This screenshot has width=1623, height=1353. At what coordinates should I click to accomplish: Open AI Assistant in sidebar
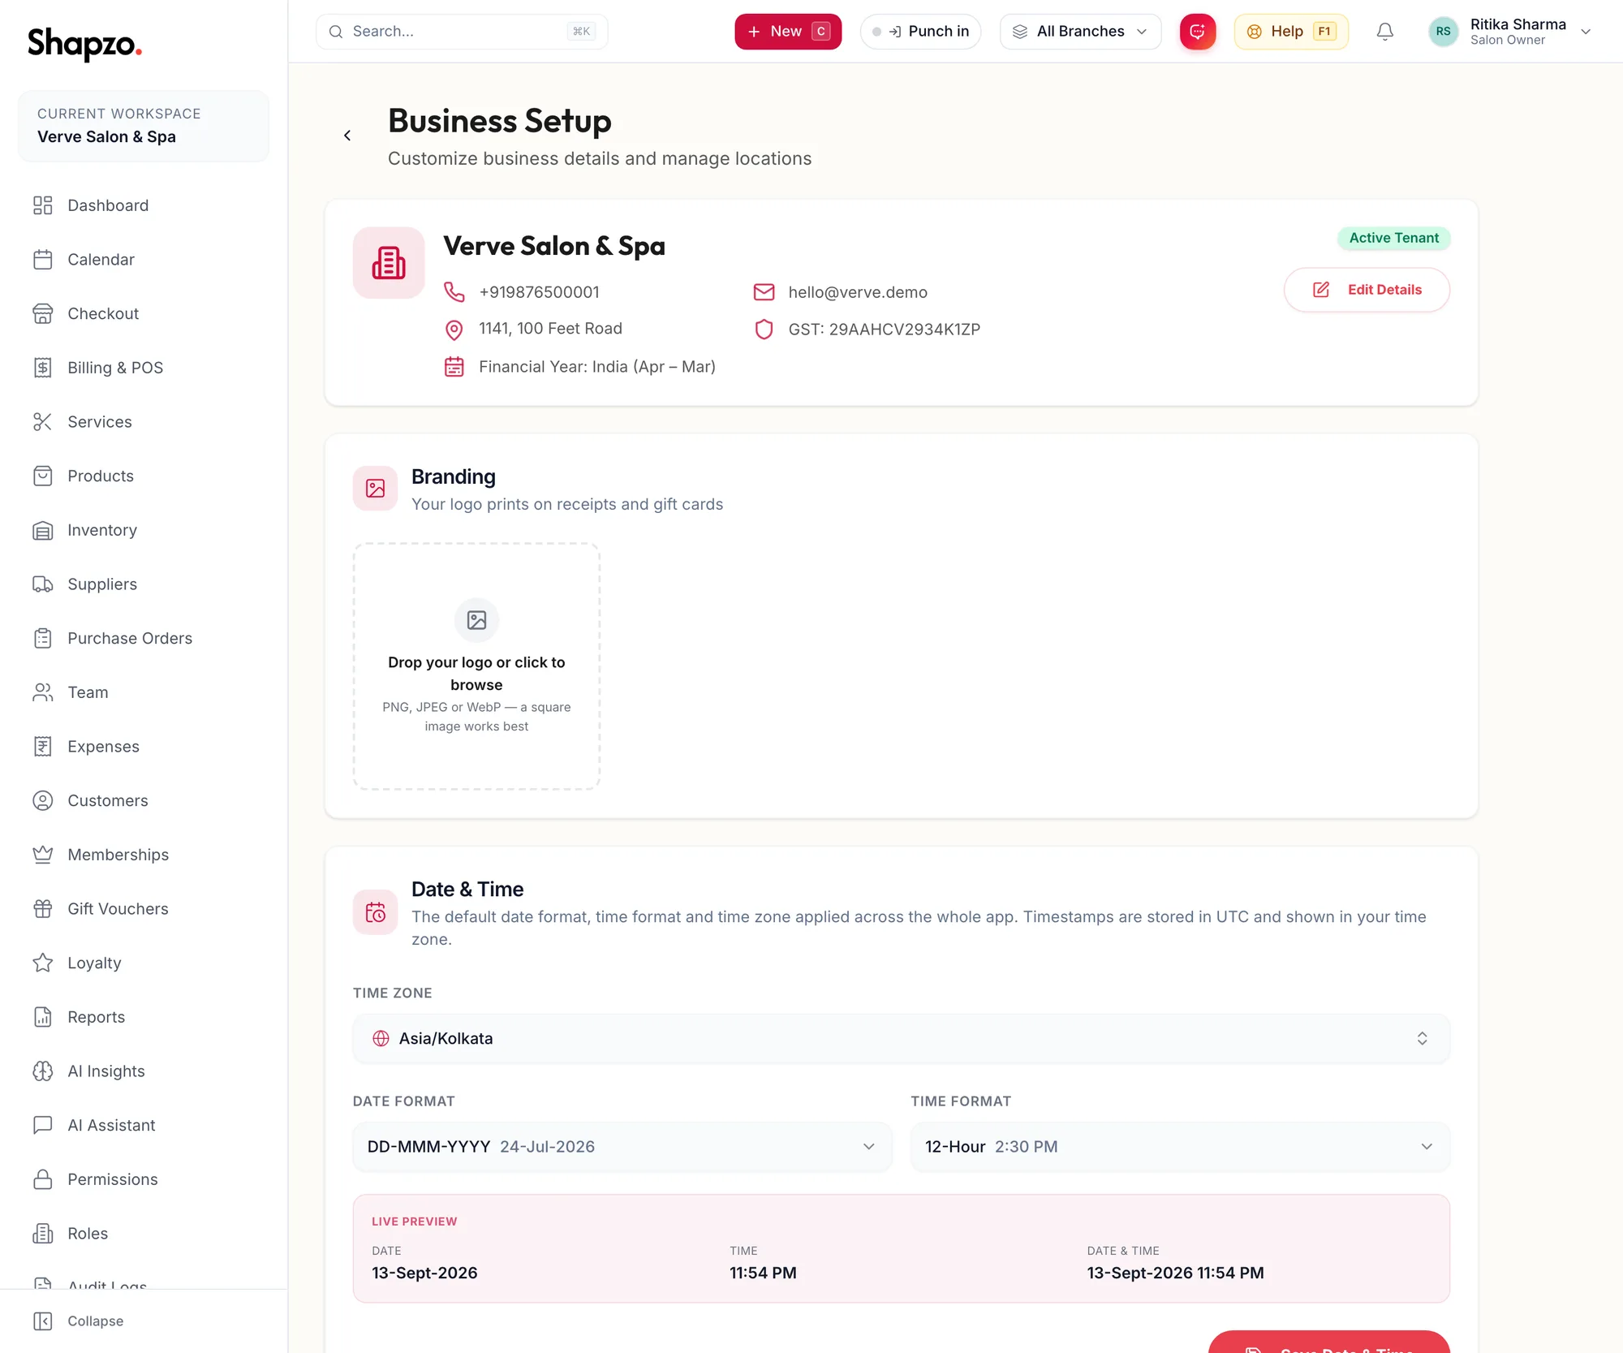(111, 1125)
